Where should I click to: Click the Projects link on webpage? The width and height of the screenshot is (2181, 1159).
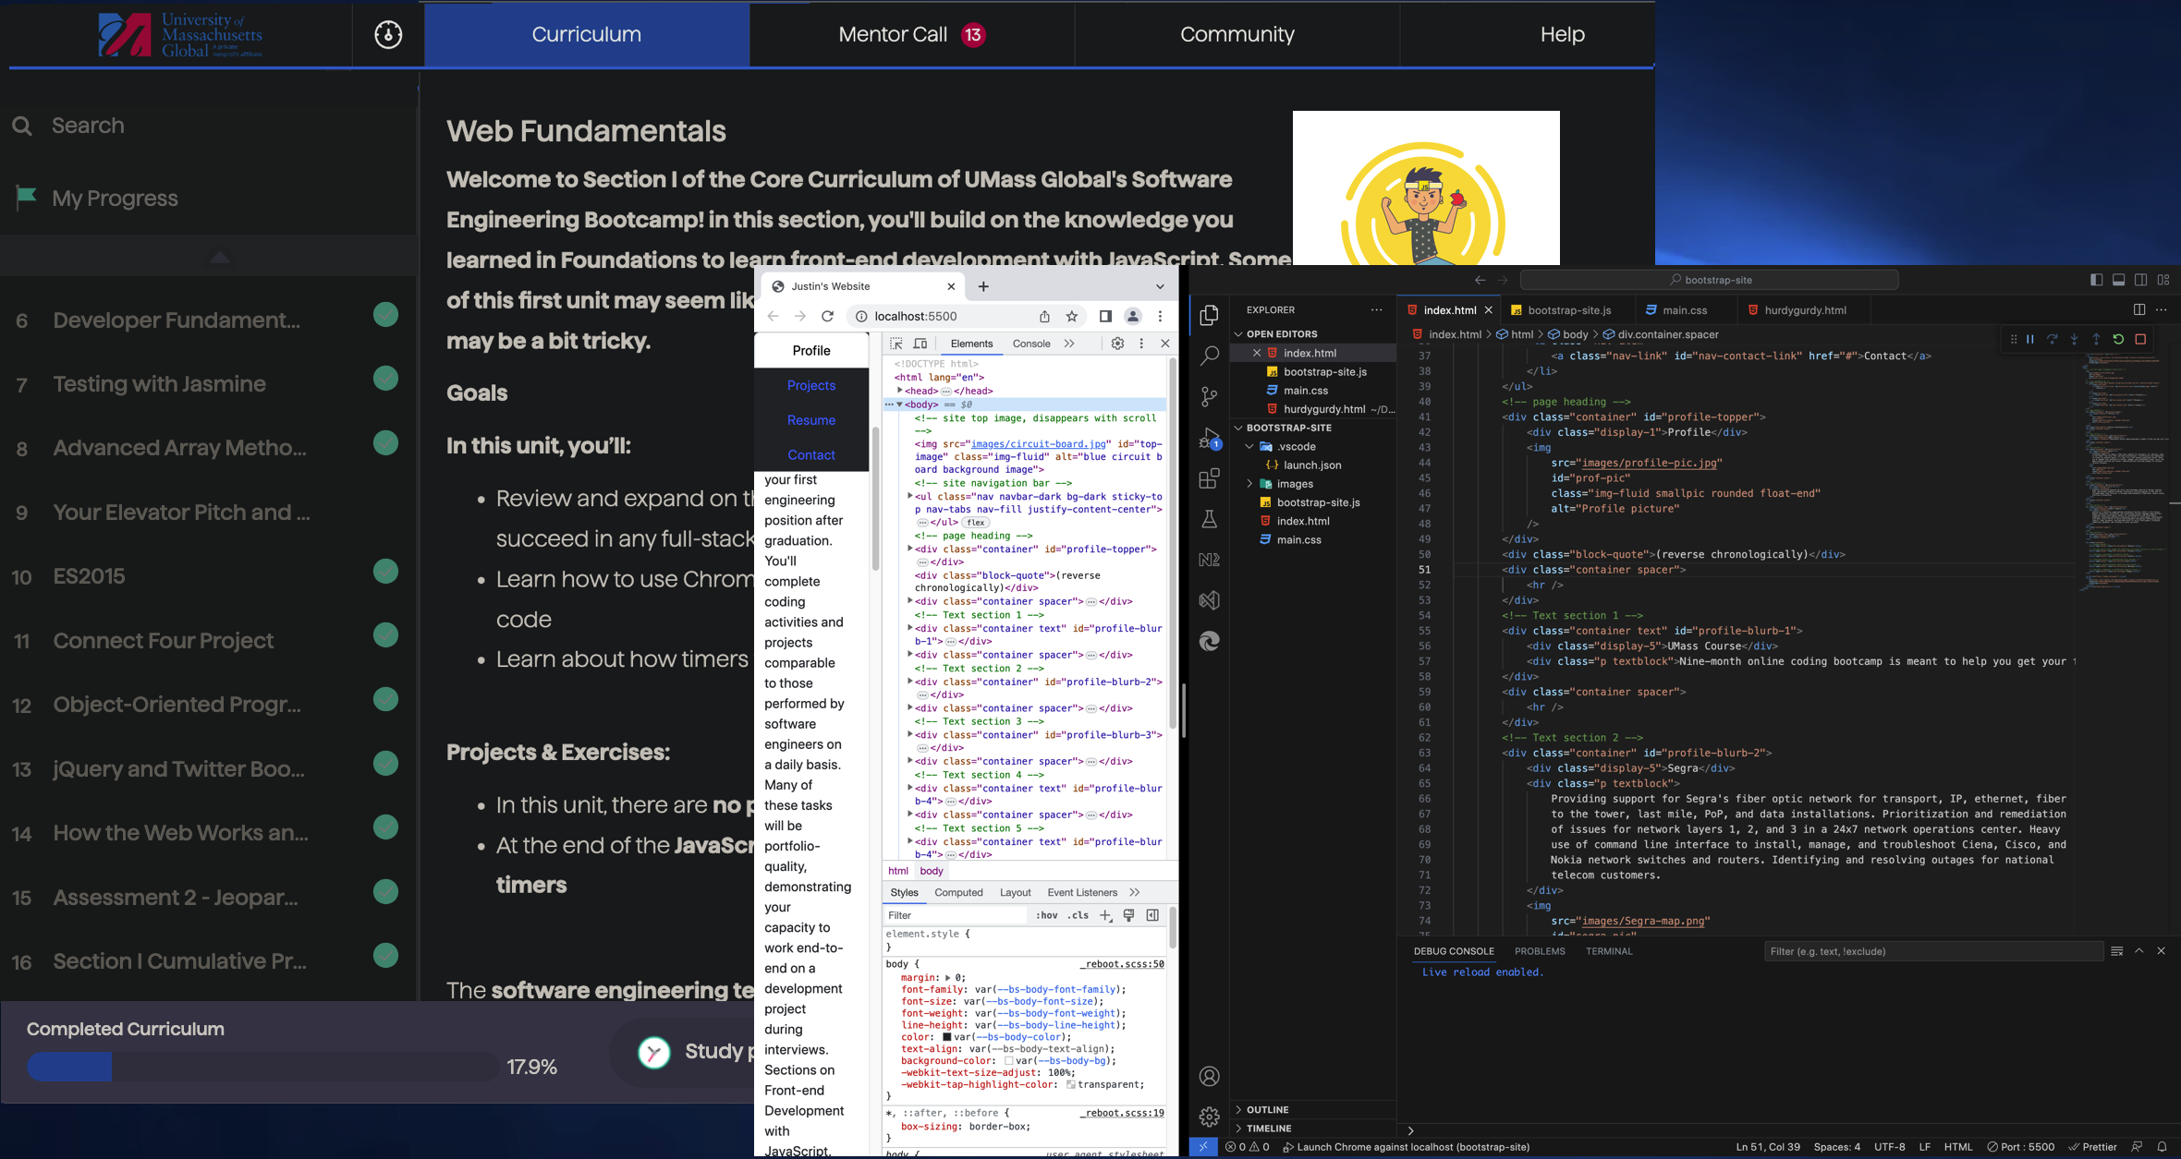pyautogui.click(x=810, y=385)
